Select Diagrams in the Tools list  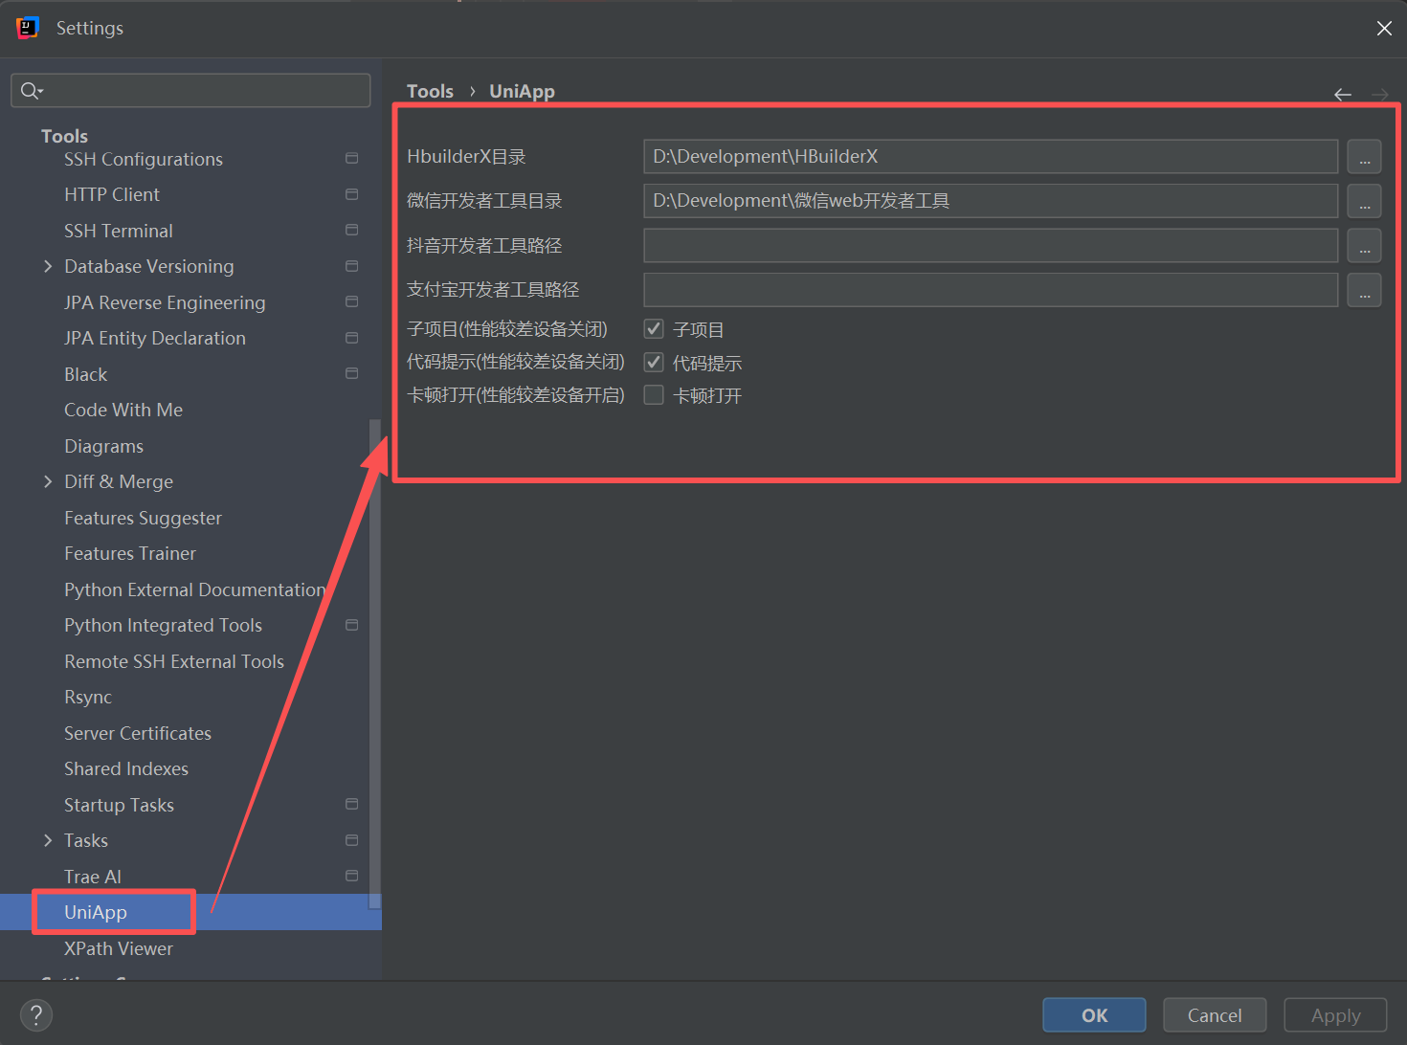103,446
